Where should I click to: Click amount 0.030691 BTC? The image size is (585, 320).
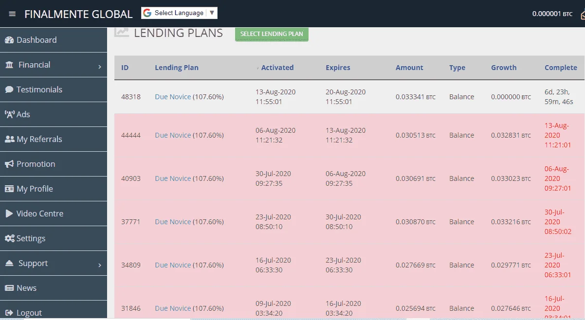[x=416, y=178]
